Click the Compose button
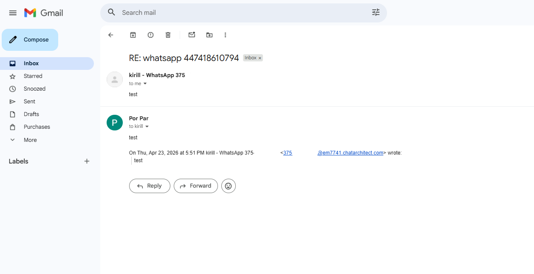This screenshot has width=534, height=274. (x=30, y=40)
